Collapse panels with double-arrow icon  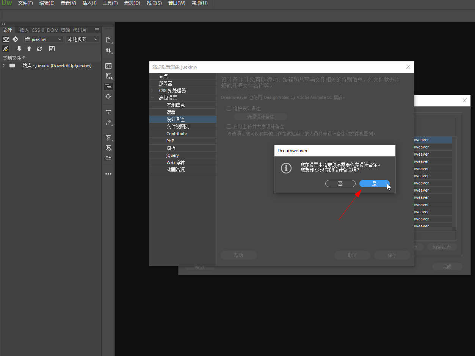tap(3, 24)
